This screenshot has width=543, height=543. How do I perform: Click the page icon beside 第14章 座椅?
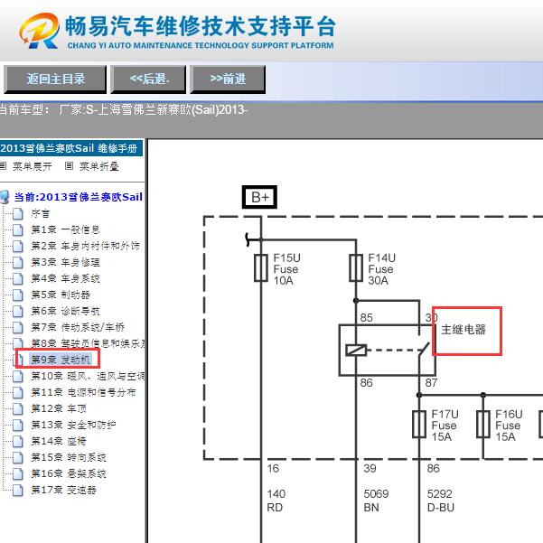(x=18, y=442)
